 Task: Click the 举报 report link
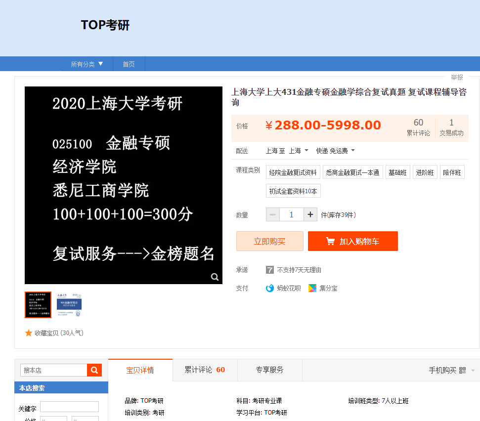(457, 77)
